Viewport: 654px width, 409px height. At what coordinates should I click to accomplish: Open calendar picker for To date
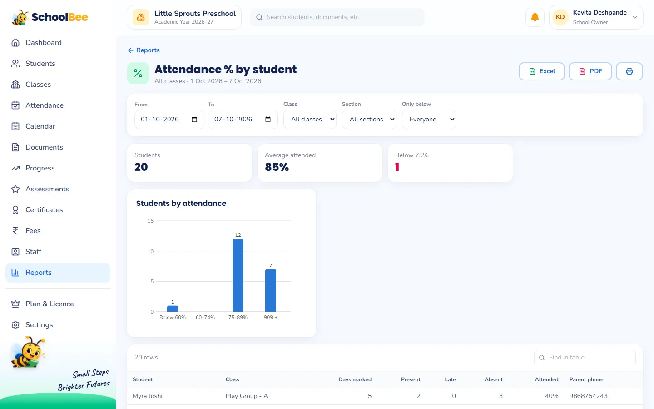point(268,120)
